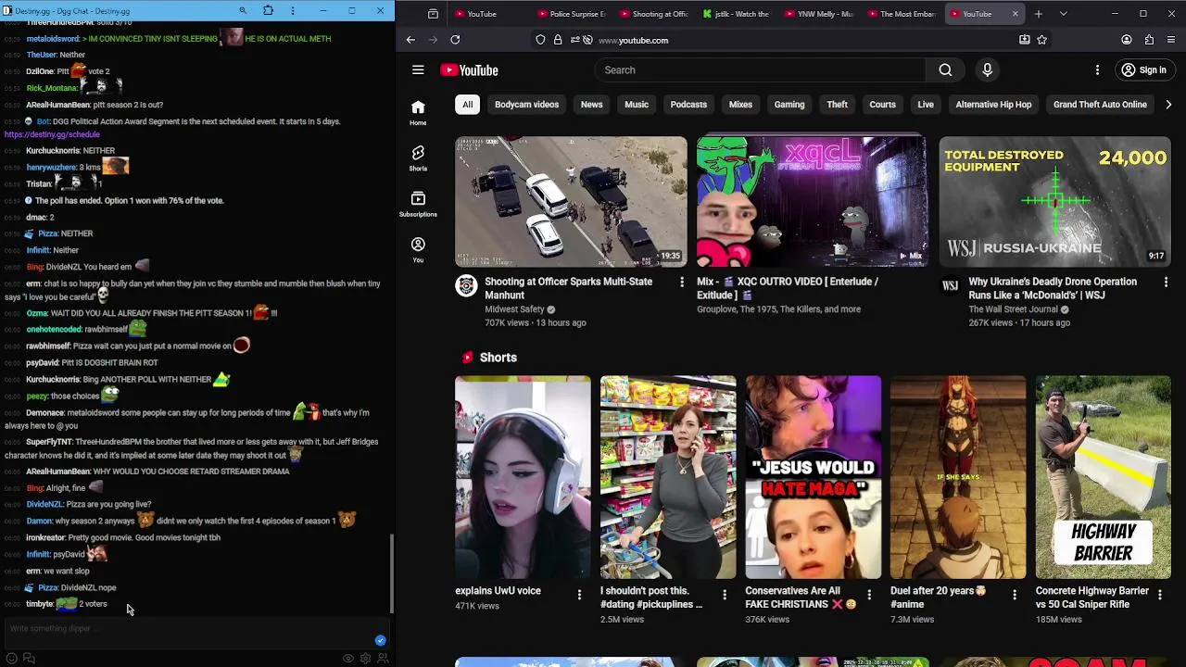Show chat user list icon
1186x667 pixels.
click(383, 659)
